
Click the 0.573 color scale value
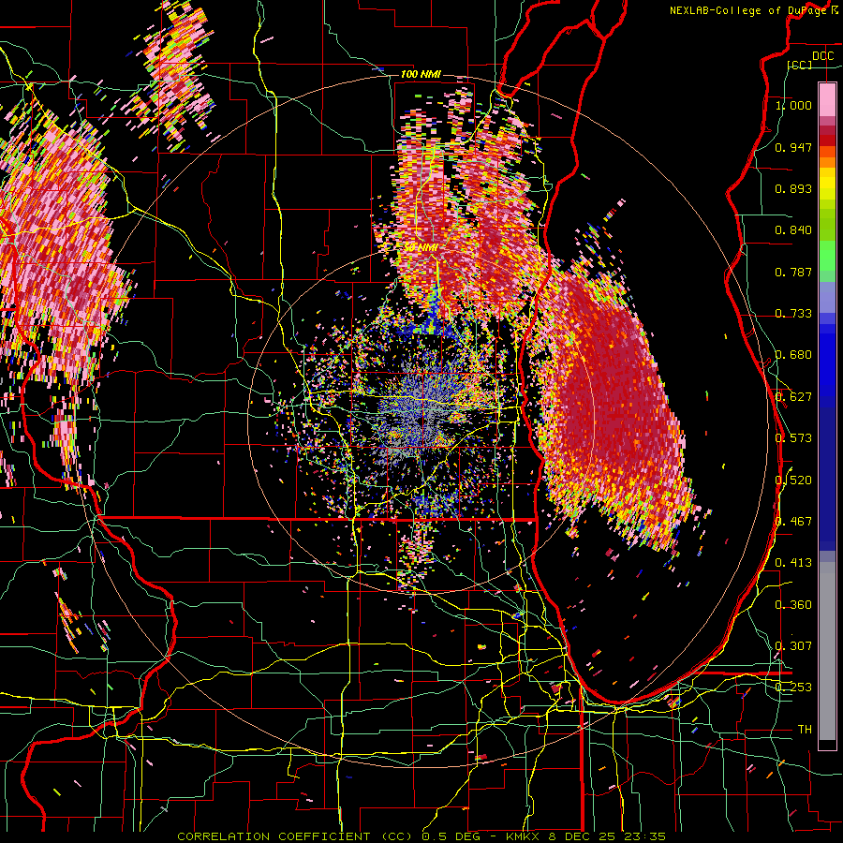793,438
